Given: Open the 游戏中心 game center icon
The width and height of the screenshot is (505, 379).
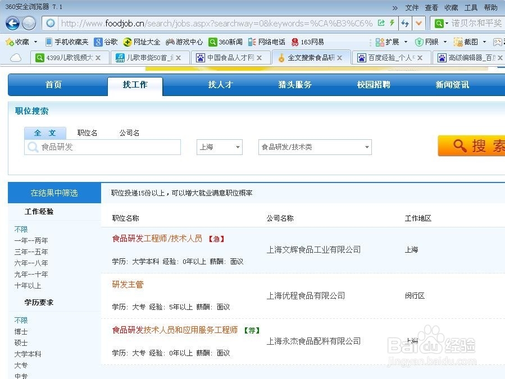Looking at the screenshot, I should pyautogui.click(x=184, y=42).
